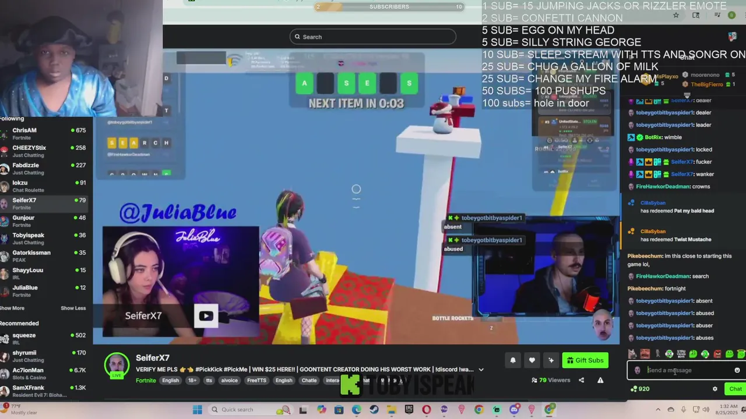Click the weather widget on the taskbar
This screenshot has height=419, width=746.
(20, 410)
